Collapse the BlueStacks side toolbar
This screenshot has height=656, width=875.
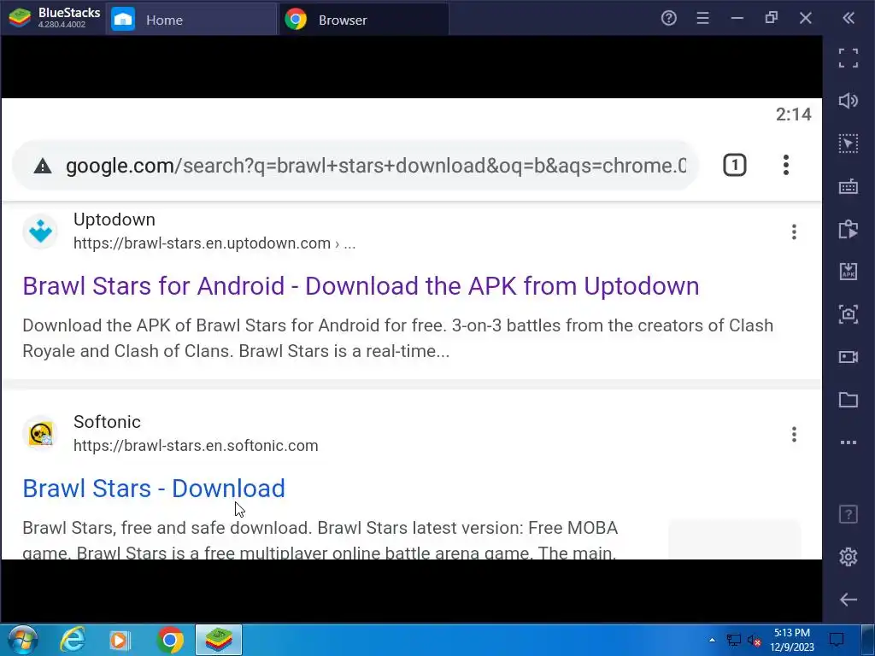click(849, 19)
